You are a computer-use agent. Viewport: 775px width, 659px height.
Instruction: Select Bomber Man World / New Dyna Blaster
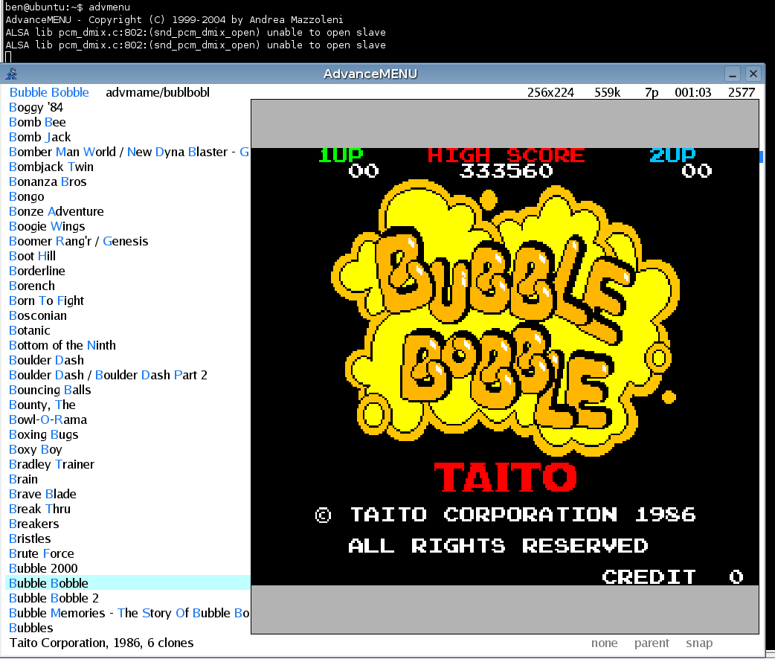pyautogui.click(x=129, y=152)
